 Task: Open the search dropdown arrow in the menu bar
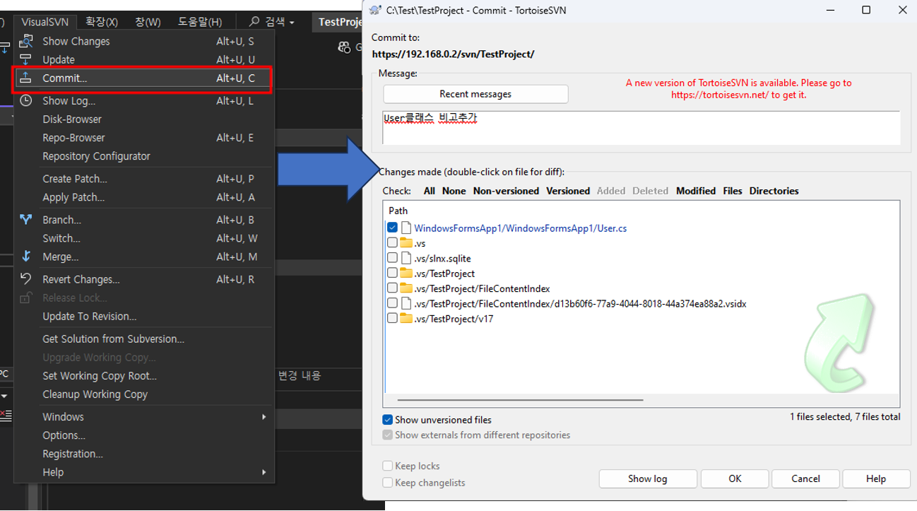tap(291, 23)
